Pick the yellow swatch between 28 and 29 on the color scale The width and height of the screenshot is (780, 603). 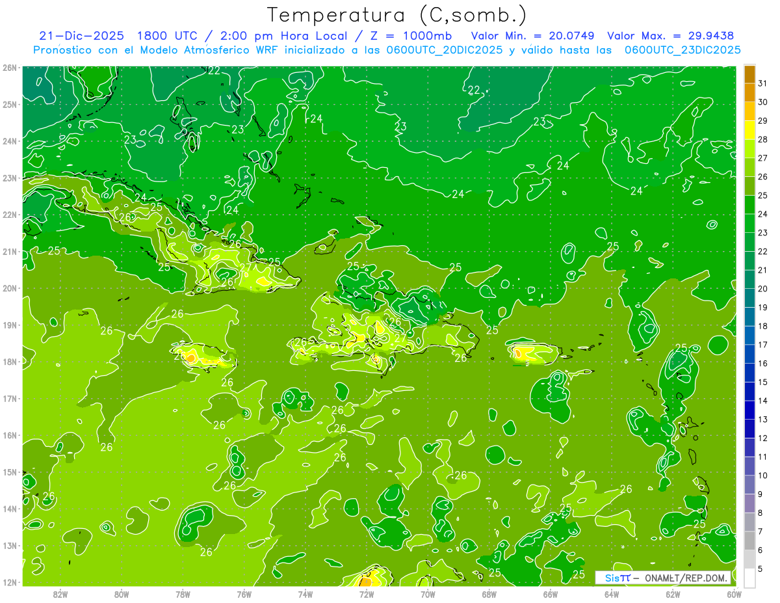749,129
